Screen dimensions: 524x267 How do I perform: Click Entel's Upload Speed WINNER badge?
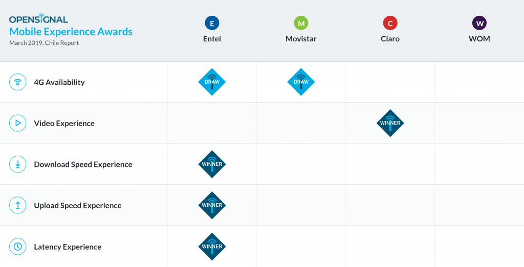pyautogui.click(x=212, y=205)
